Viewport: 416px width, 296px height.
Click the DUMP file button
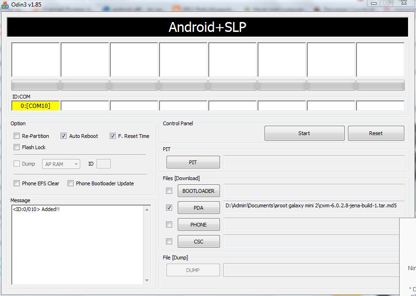tap(193, 270)
